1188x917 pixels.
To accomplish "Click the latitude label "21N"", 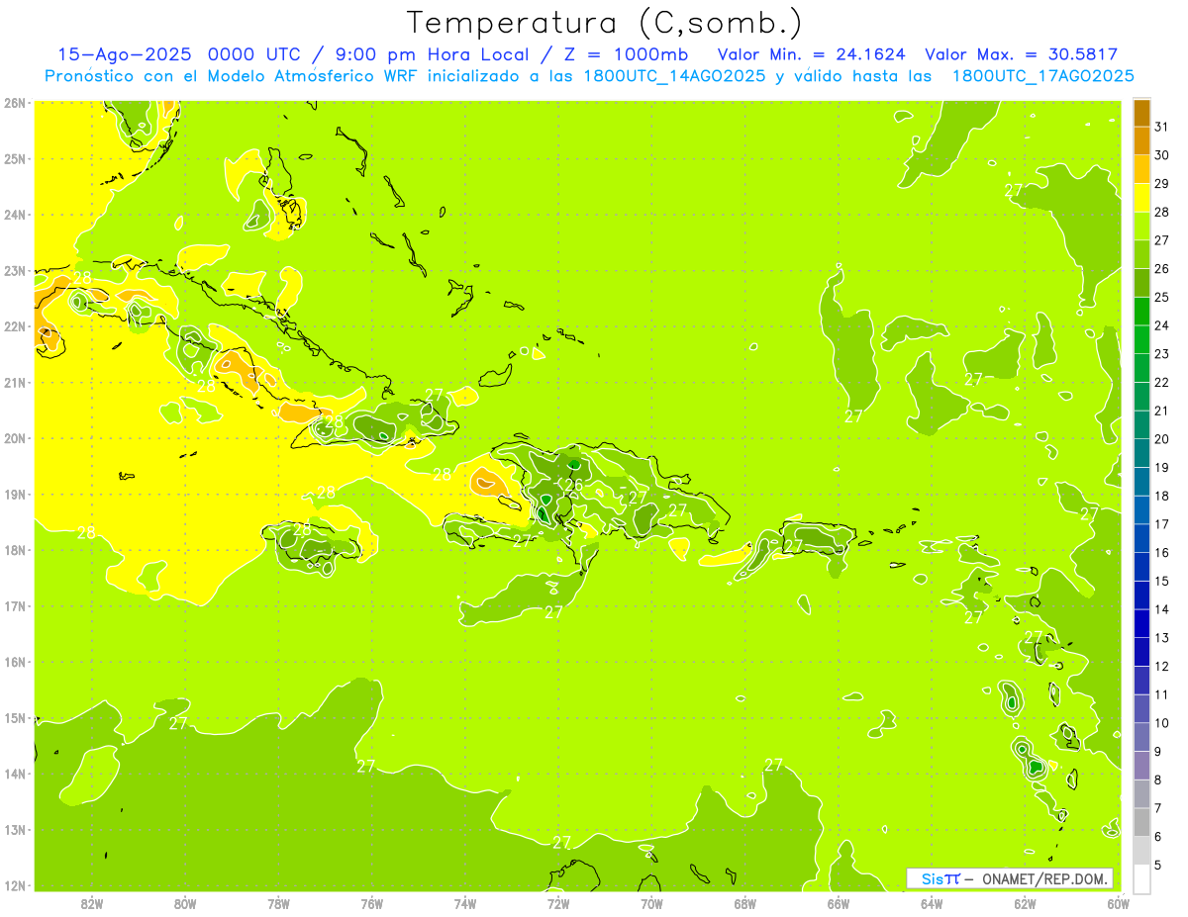I will click(x=15, y=382).
